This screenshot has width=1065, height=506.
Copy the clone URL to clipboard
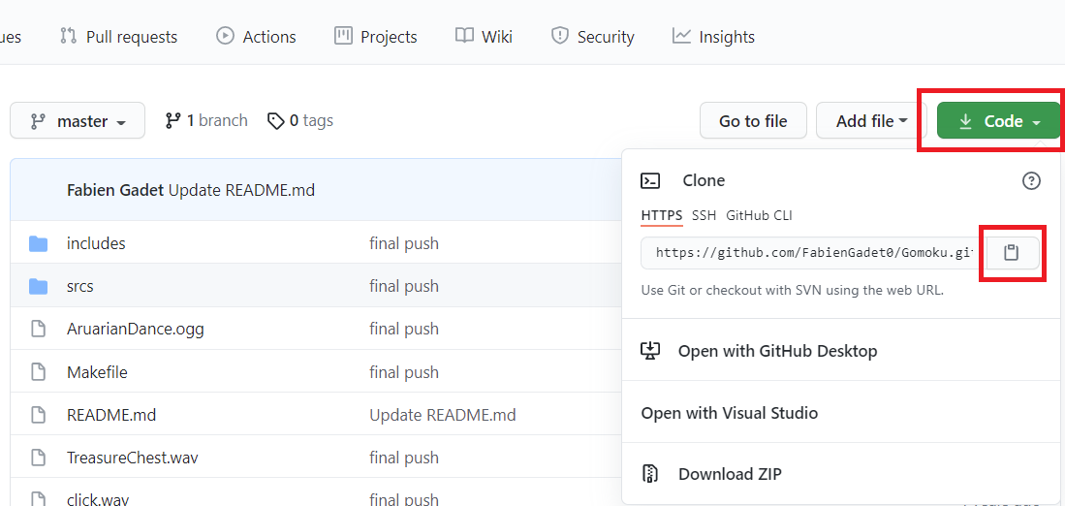tap(1012, 253)
